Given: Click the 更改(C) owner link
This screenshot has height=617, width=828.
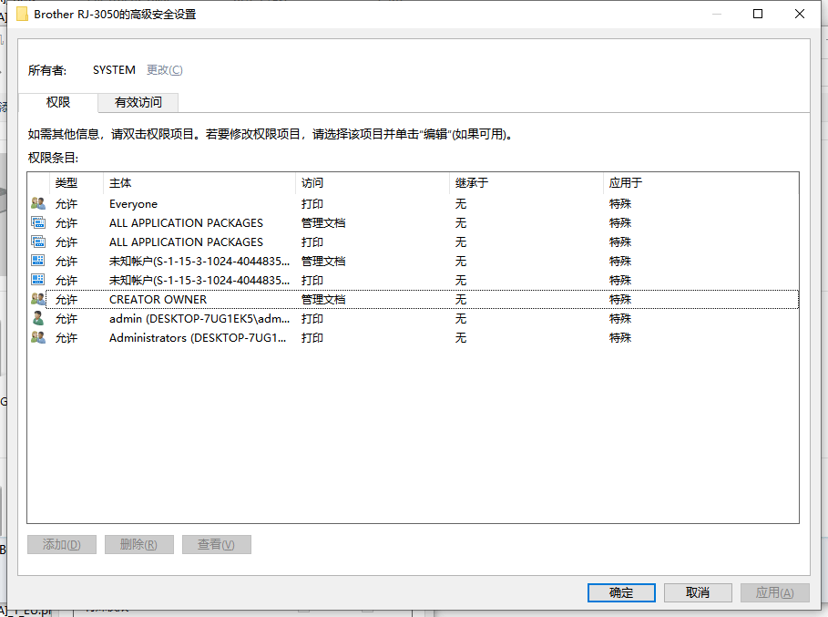Looking at the screenshot, I should click(165, 70).
